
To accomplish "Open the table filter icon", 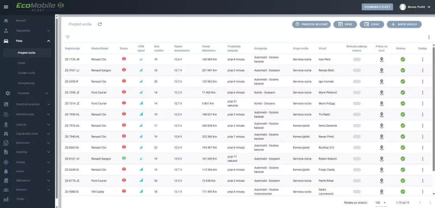I will (67, 37).
